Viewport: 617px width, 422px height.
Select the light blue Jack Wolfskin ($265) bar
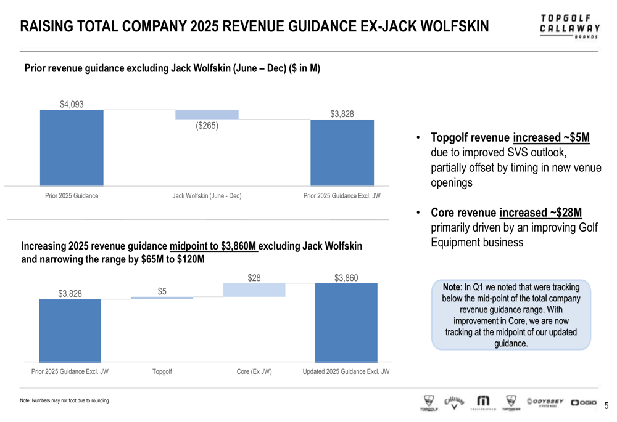[x=207, y=115]
